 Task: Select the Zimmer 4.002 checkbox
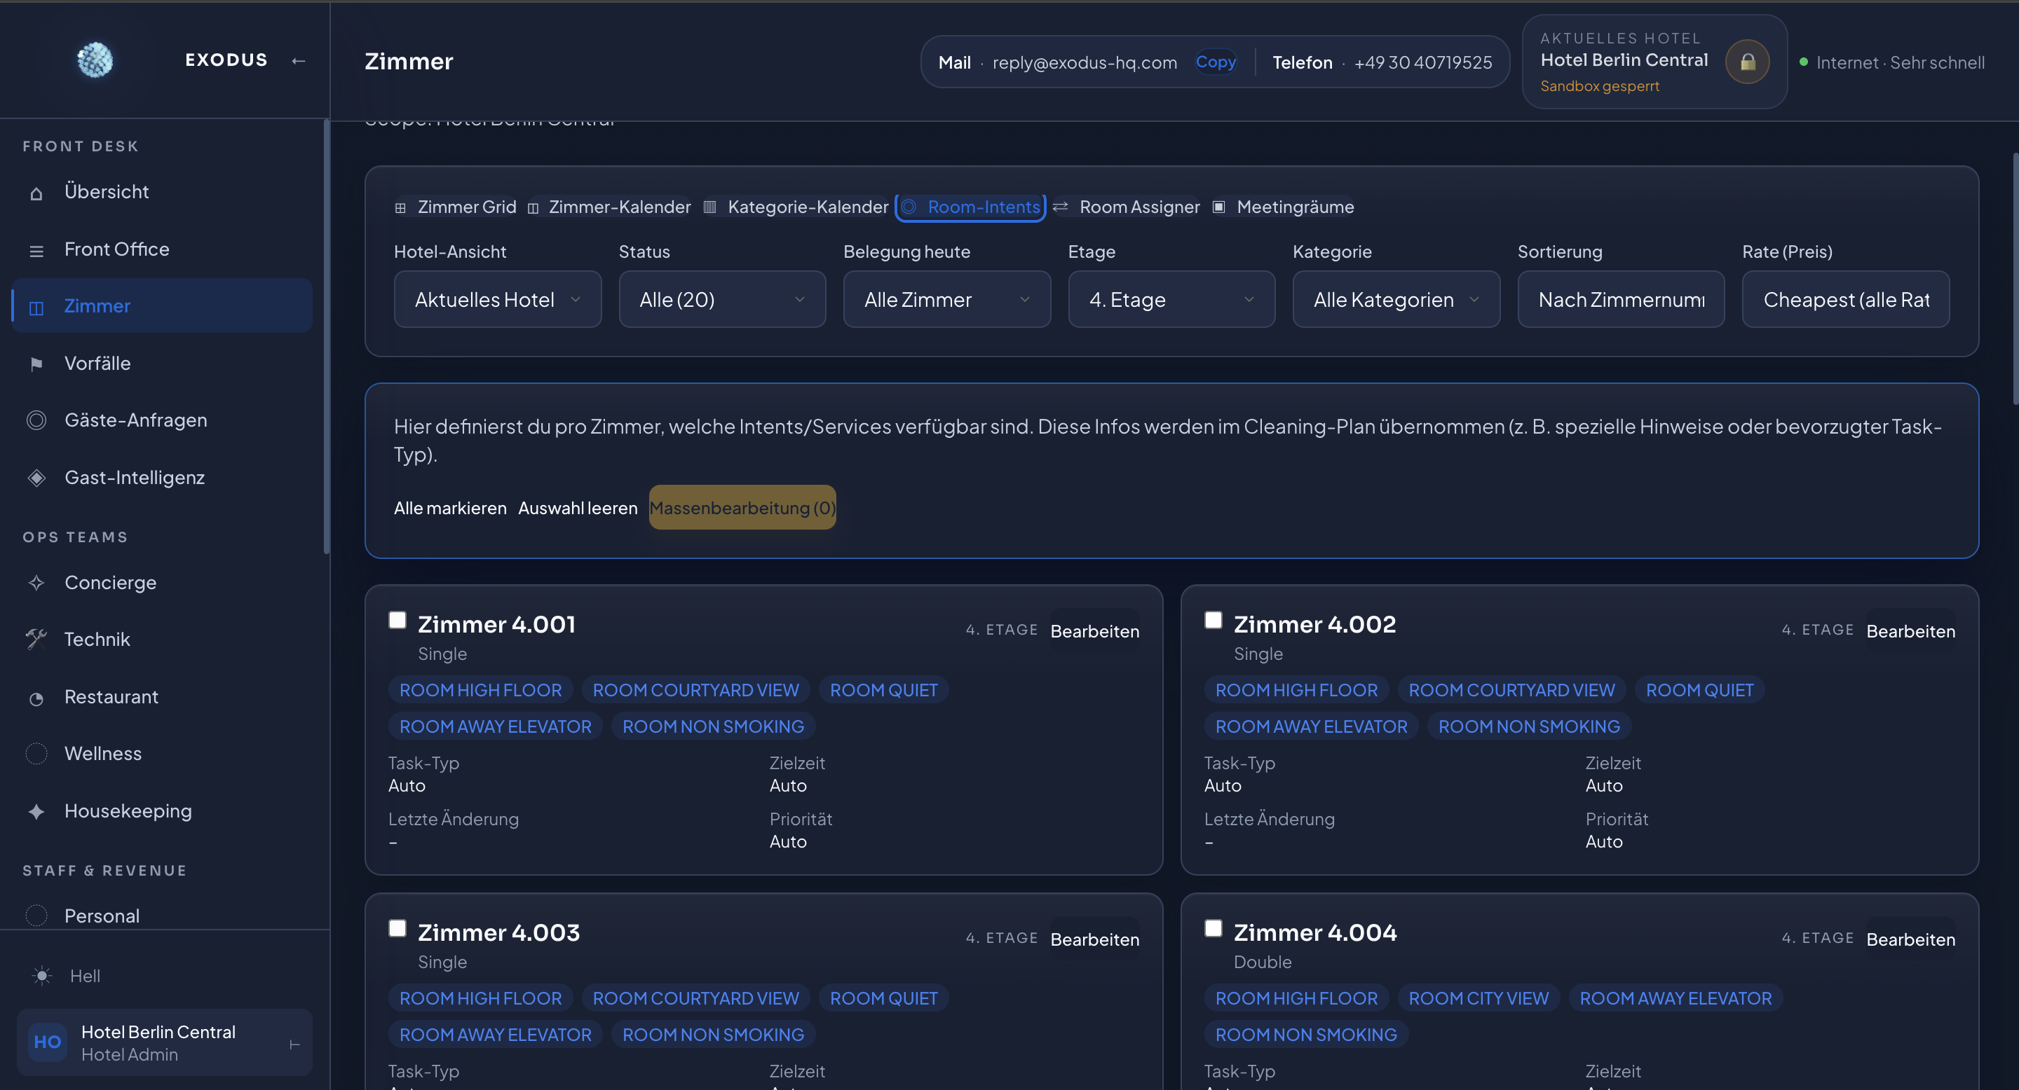(1214, 620)
